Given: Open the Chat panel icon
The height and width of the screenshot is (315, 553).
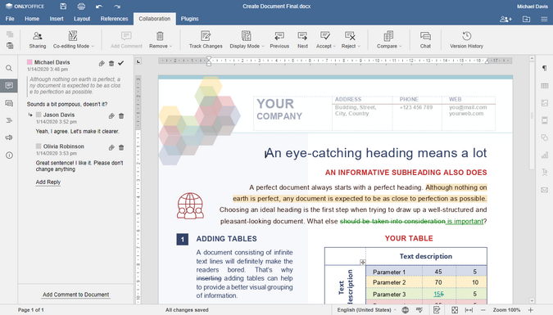Looking at the screenshot, I should 425,40.
